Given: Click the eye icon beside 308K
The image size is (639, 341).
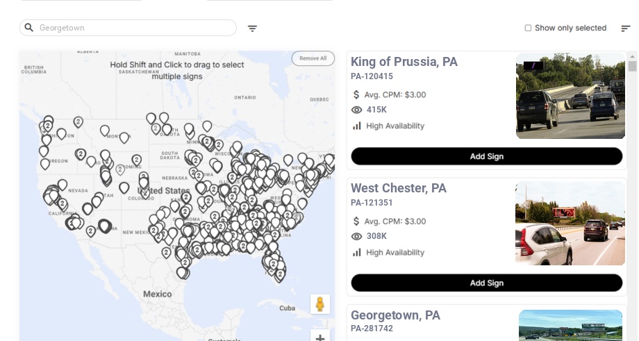Looking at the screenshot, I should click(356, 236).
